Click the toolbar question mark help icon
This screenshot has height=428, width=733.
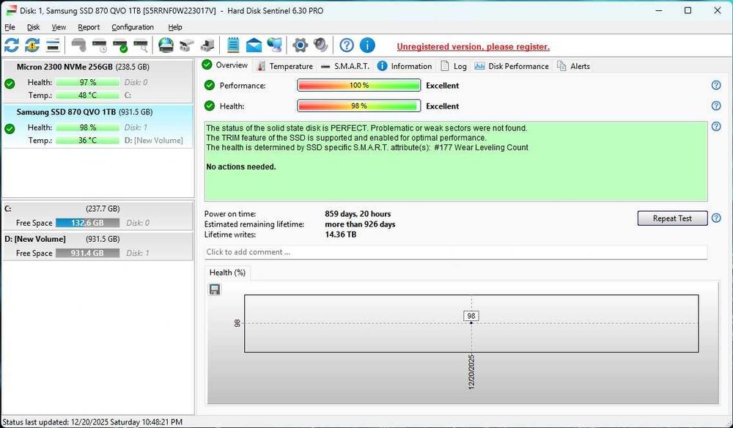(x=347, y=45)
